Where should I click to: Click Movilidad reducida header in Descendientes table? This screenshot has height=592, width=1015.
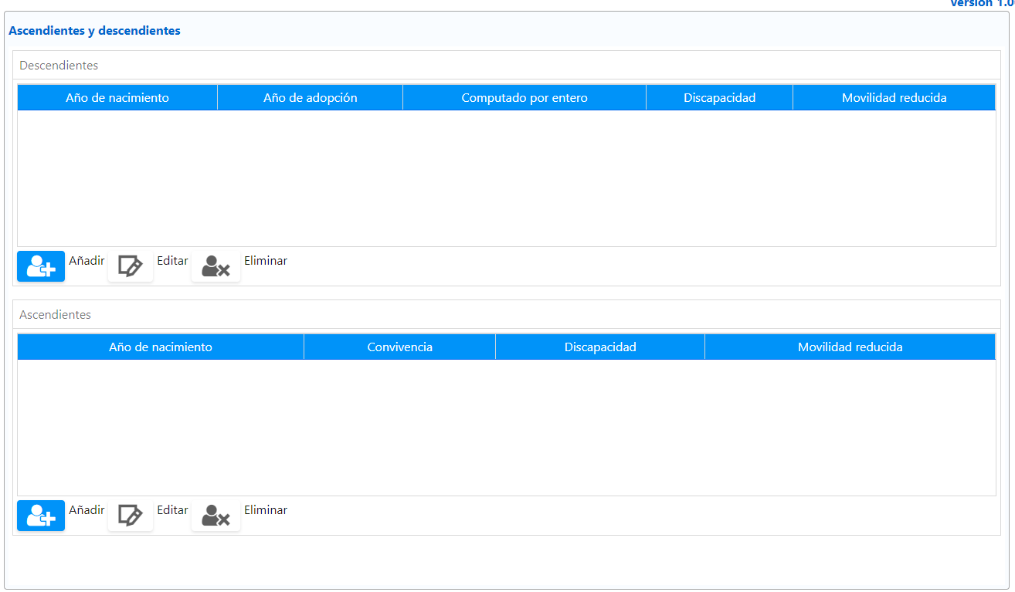[894, 98]
